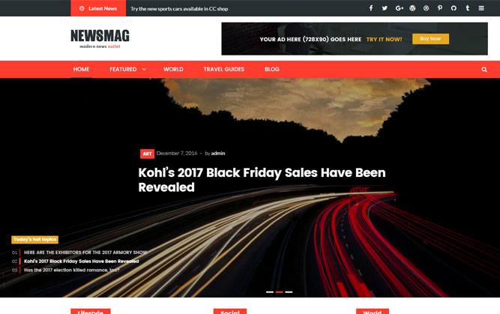500x314 pixels.
Task: Open the admin author link
Action: 218,154
